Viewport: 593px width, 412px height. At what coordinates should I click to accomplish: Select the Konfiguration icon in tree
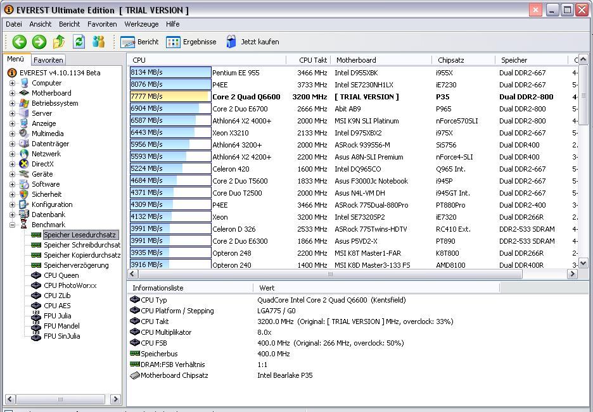pyautogui.click(x=24, y=204)
